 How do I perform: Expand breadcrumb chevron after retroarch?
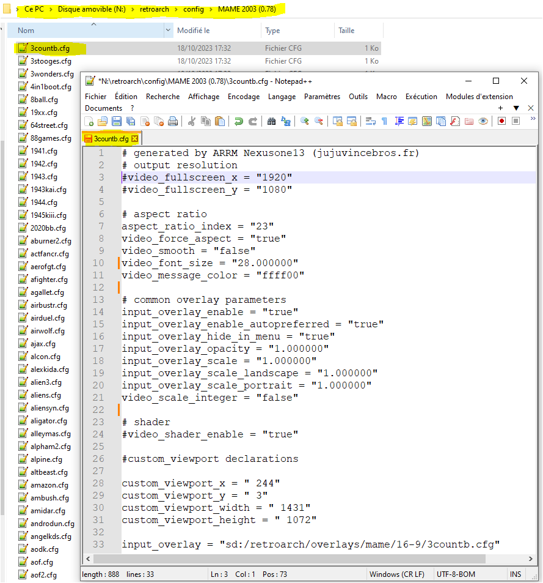coord(175,10)
